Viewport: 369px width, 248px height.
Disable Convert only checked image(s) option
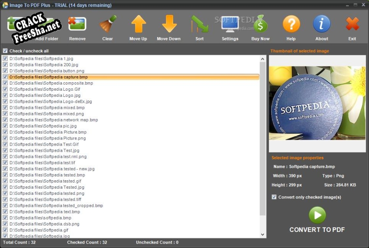point(274,197)
